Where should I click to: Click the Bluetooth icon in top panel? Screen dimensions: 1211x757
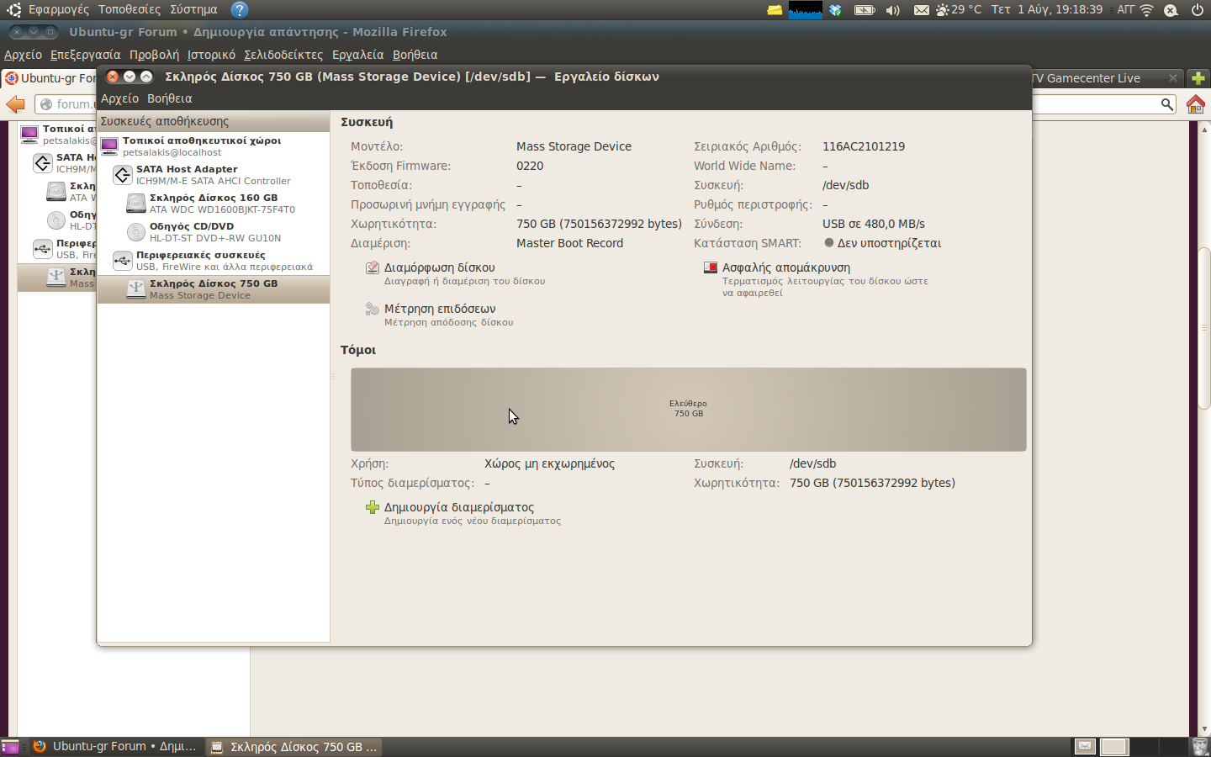point(835,10)
